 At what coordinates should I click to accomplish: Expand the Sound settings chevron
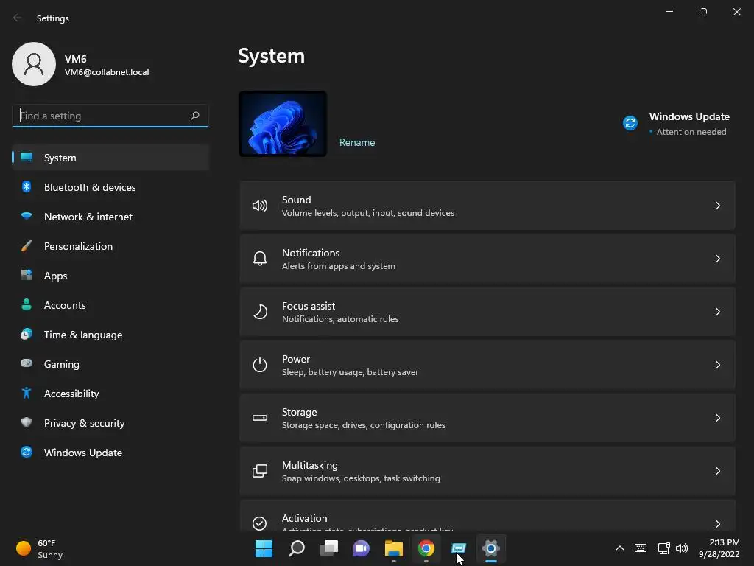[x=717, y=206]
